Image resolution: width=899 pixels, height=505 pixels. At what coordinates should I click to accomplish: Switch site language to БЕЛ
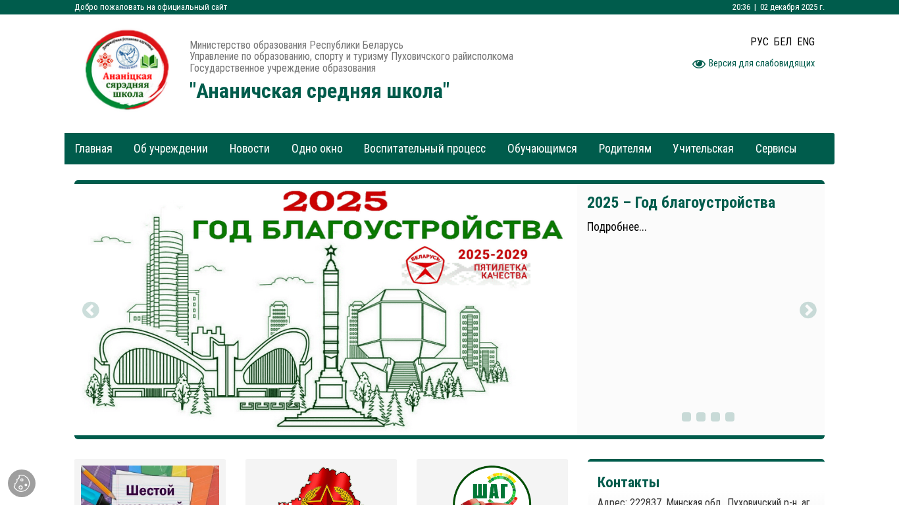click(783, 41)
